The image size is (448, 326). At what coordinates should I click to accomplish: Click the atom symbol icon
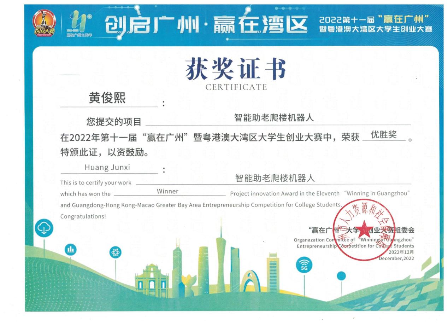tap(115, 252)
